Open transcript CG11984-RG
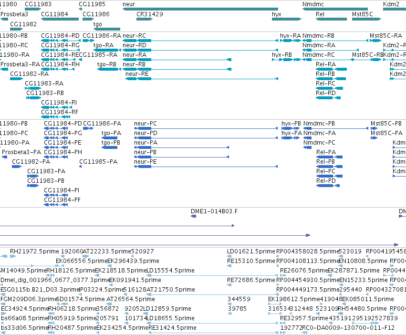 (x=60, y=45)
